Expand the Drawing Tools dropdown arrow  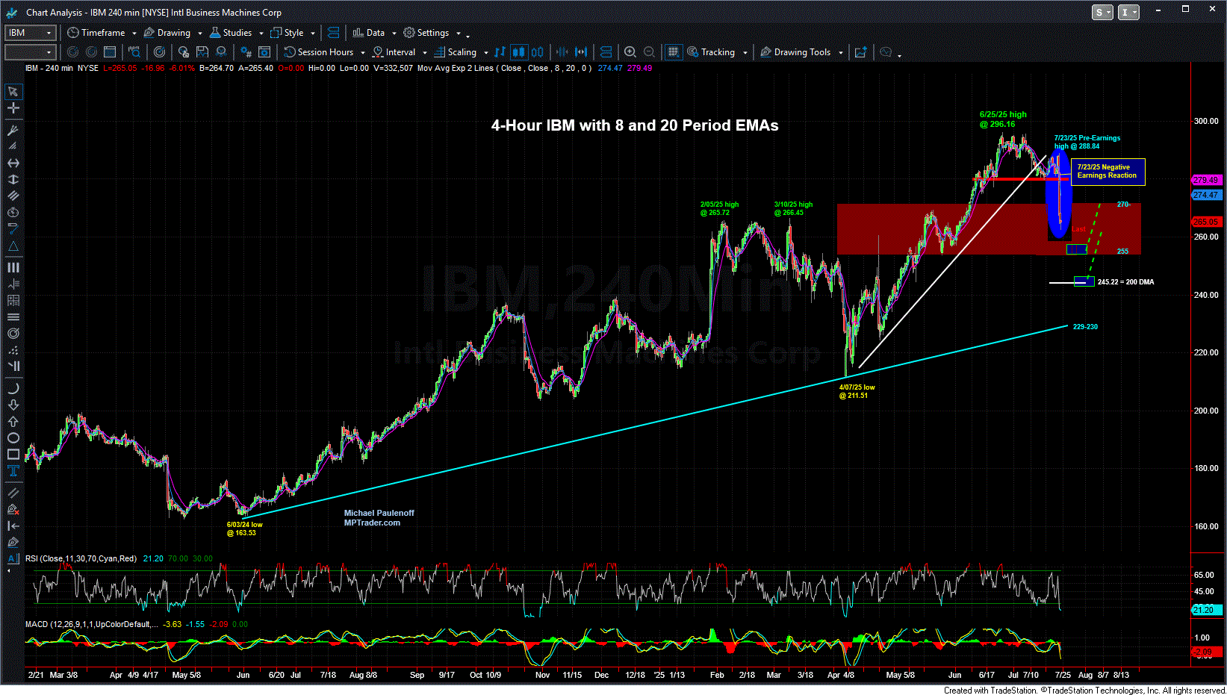841,52
